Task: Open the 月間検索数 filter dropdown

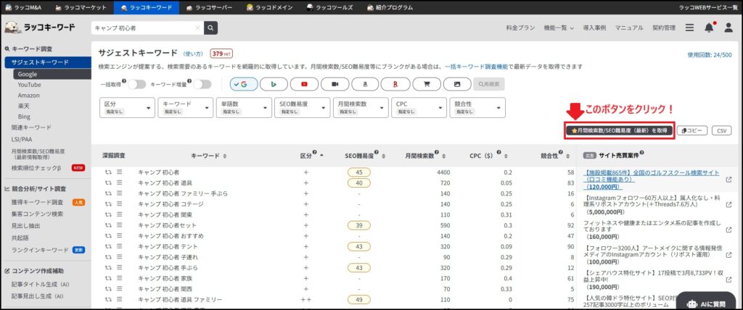Action: (x=361, y=107)
